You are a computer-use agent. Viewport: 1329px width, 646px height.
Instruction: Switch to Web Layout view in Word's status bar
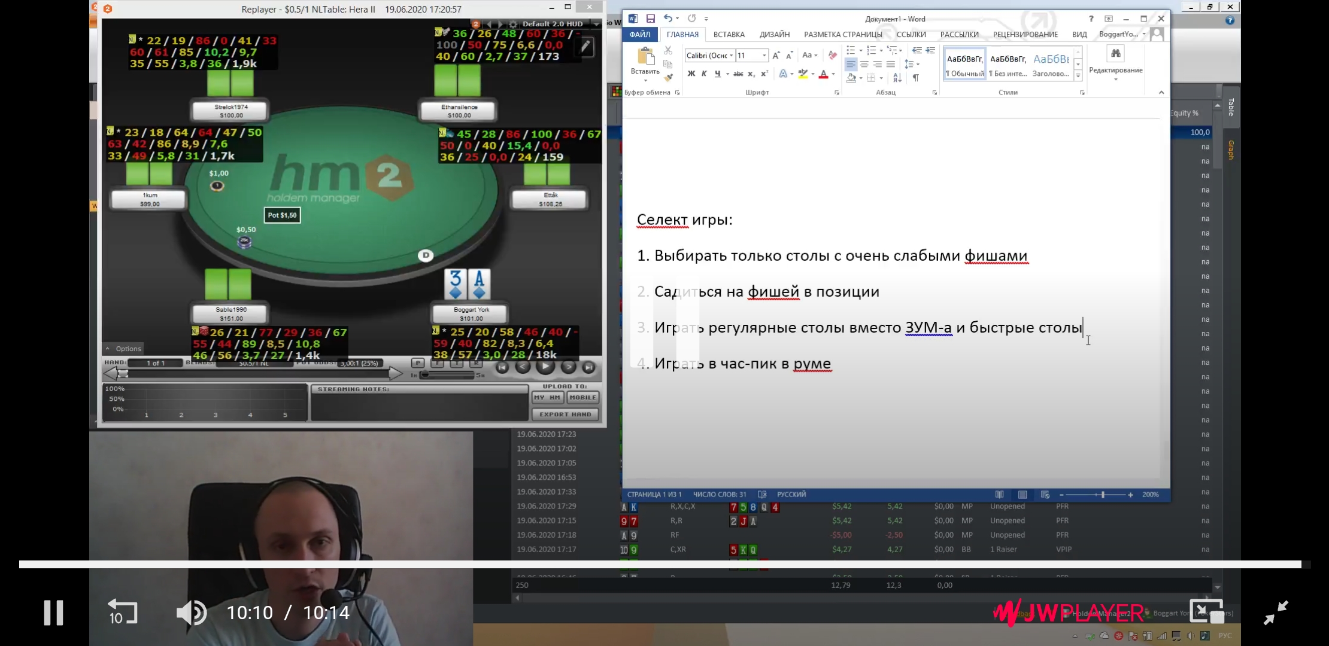click(1045, 495)
